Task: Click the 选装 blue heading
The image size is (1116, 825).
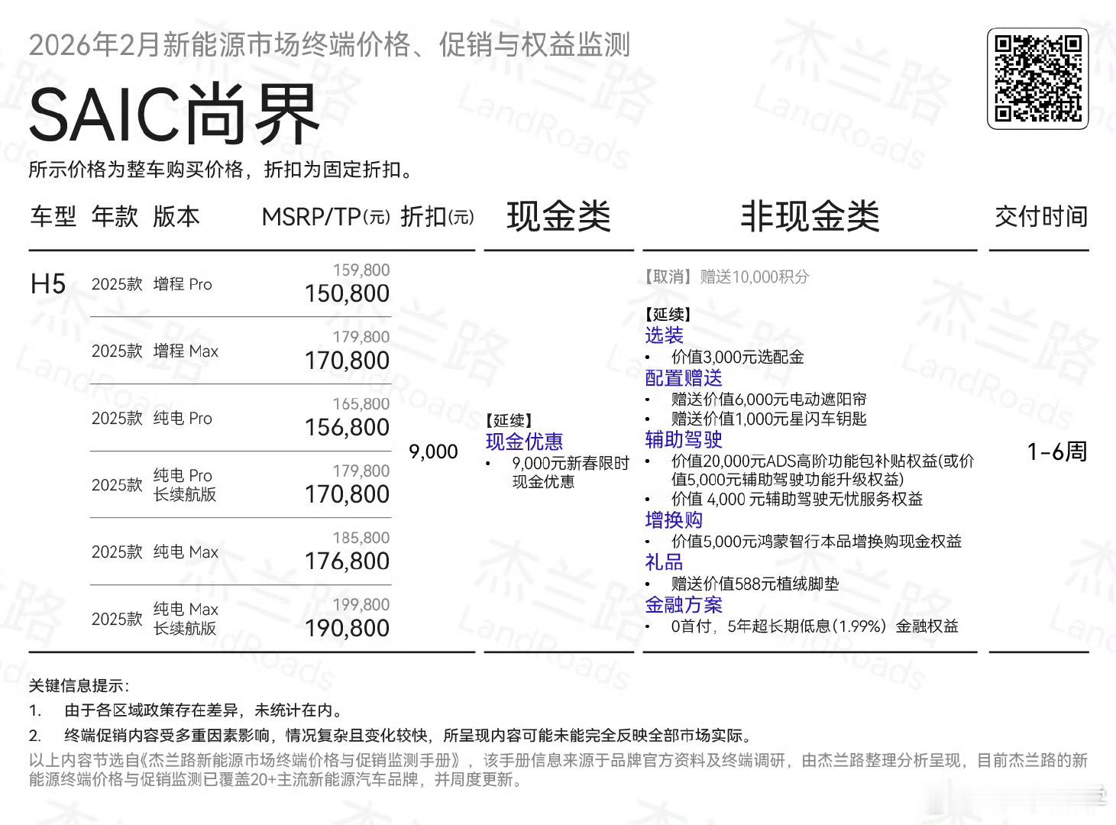Action: click(x=664, y=335)
